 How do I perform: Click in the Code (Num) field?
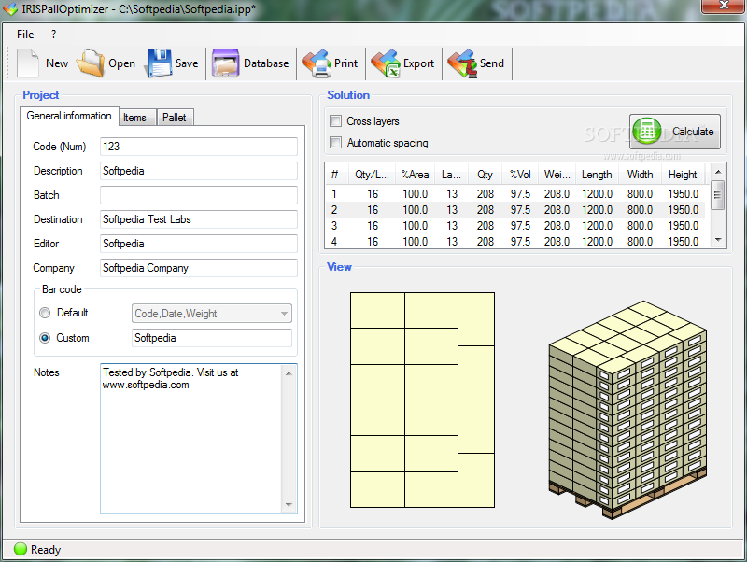tap(199, 147)
